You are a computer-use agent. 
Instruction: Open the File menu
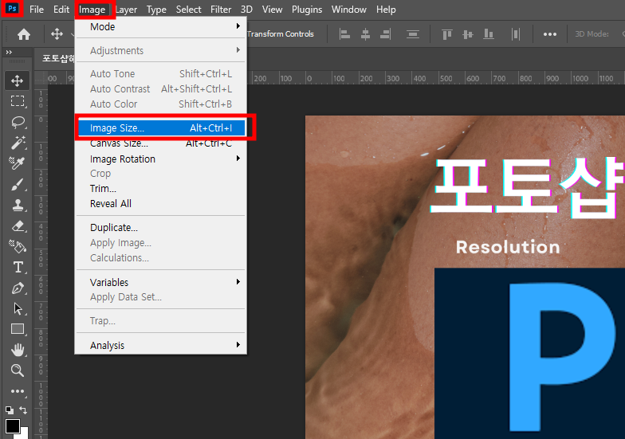coord(37,10)
